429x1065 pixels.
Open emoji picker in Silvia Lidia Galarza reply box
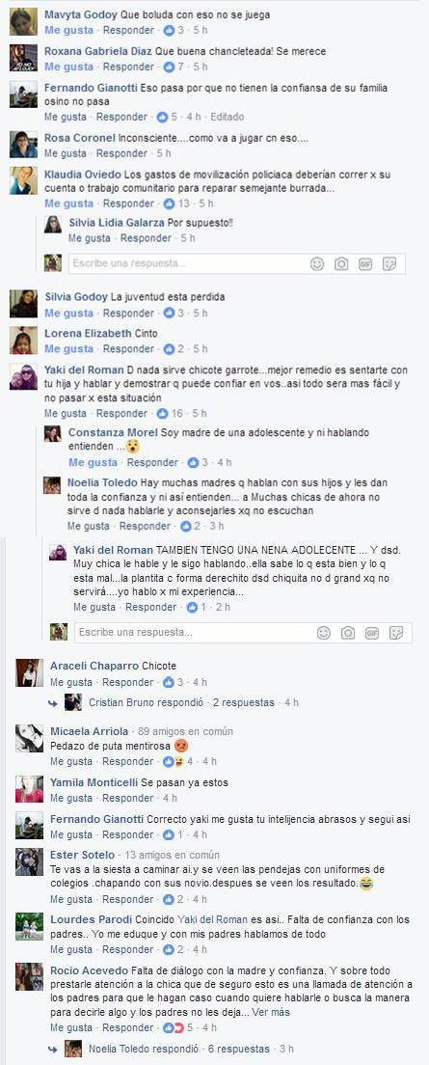click(317, 264)
